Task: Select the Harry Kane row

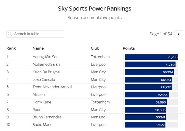Action: (x=95, y=102)
